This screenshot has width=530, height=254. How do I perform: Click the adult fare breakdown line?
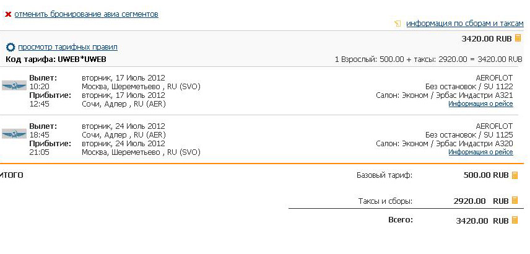428,59
